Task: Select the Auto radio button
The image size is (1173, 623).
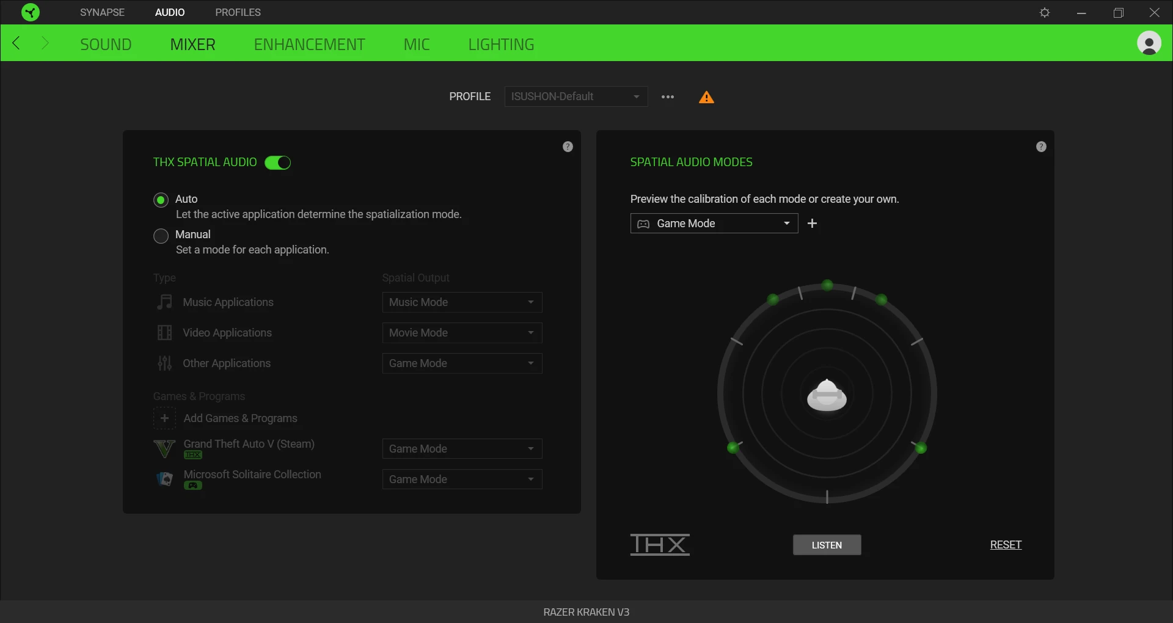Action: click(x=161, y=200)
